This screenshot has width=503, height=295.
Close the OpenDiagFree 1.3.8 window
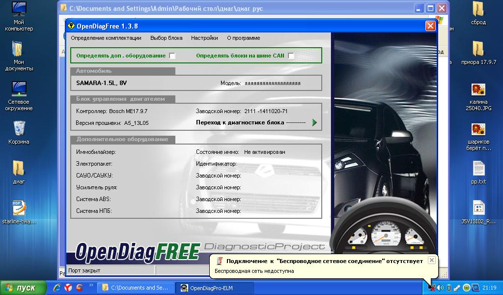pos(430,26)
